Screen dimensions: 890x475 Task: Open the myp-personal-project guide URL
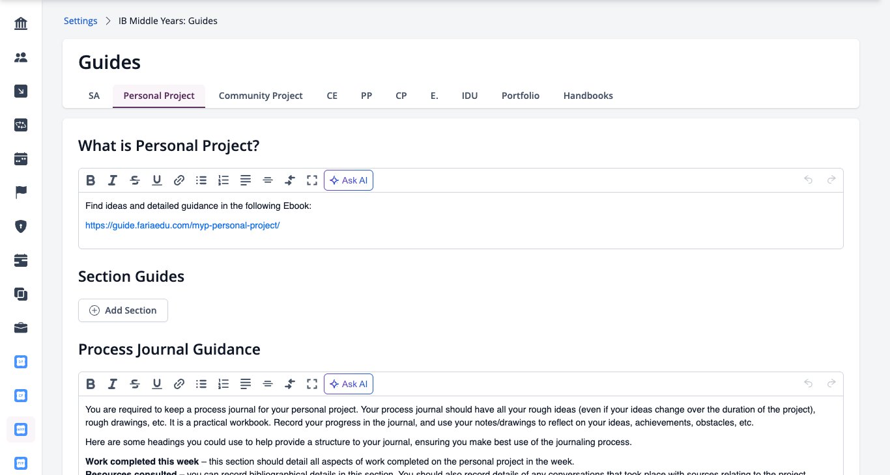(182, 226)
